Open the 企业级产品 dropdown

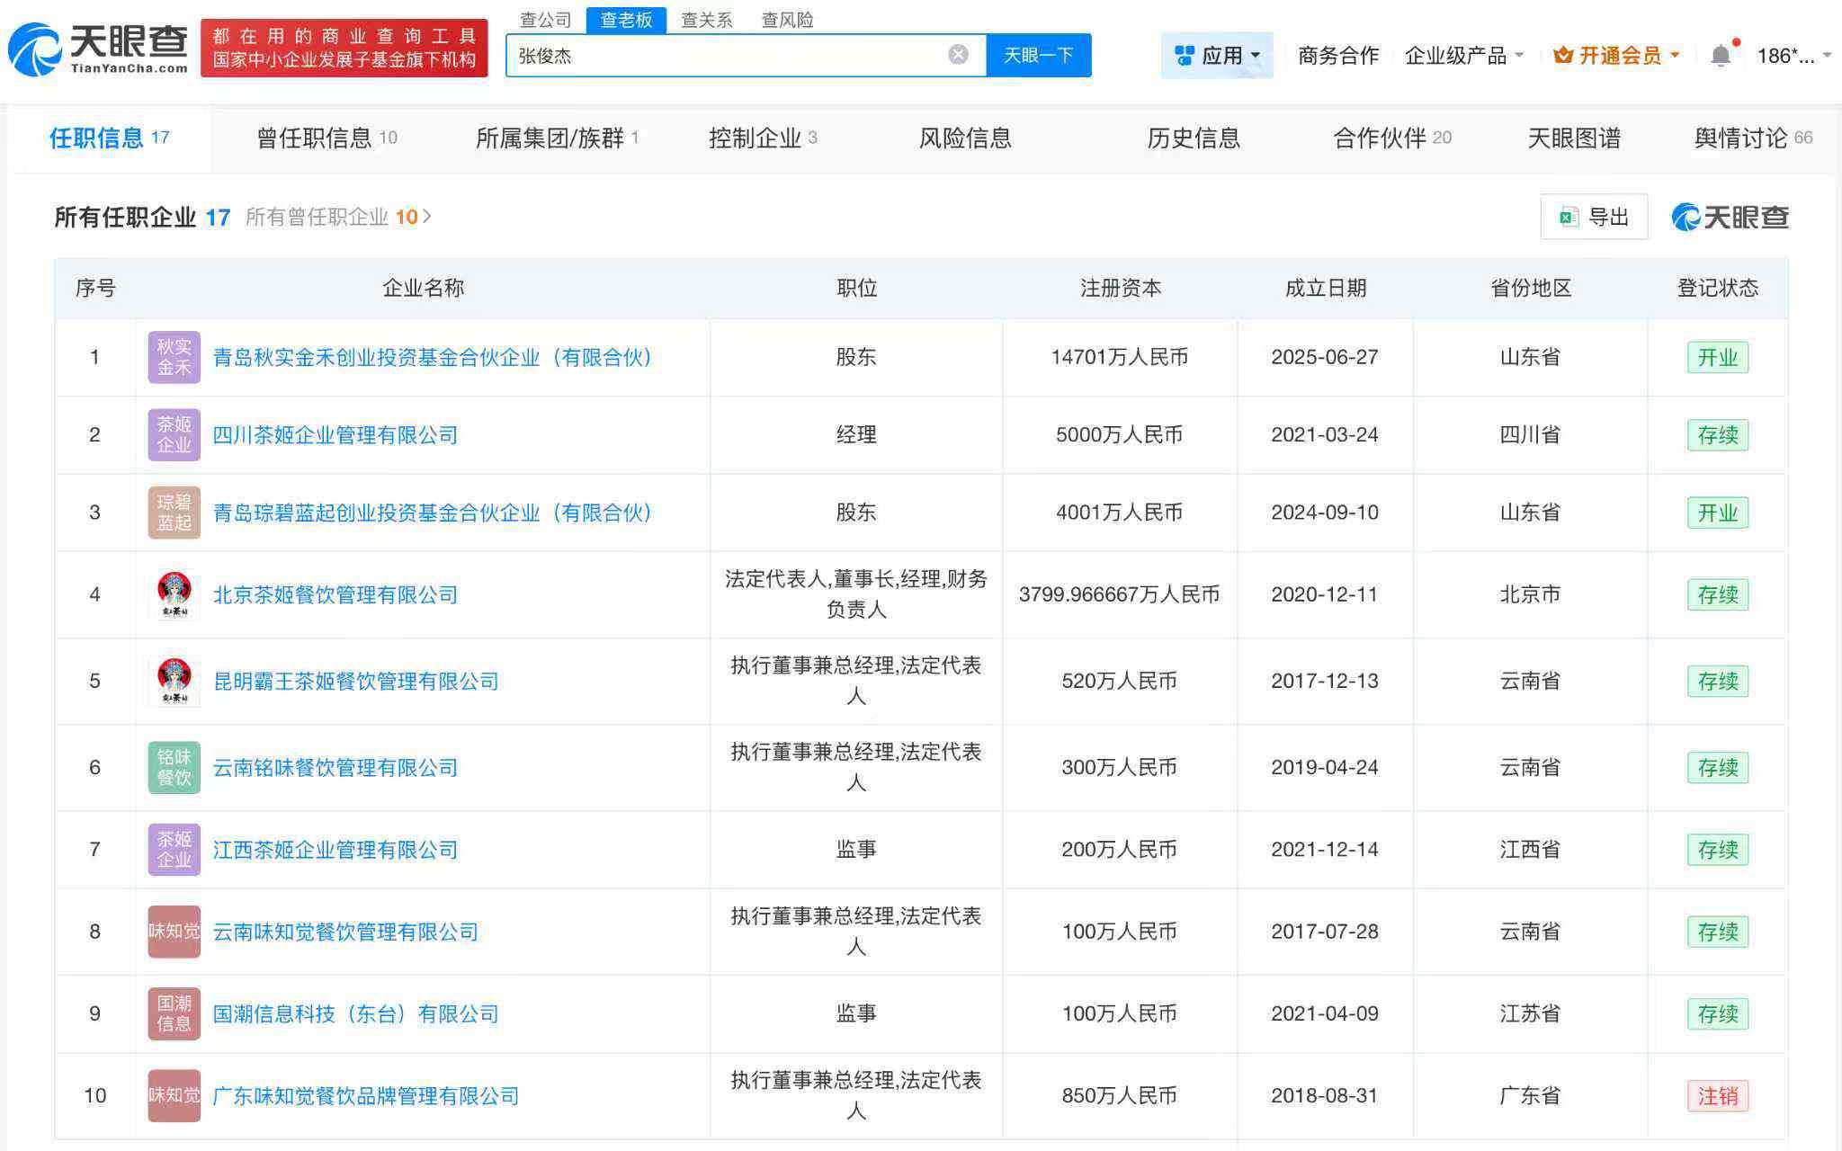click(x=1457, y=55)
